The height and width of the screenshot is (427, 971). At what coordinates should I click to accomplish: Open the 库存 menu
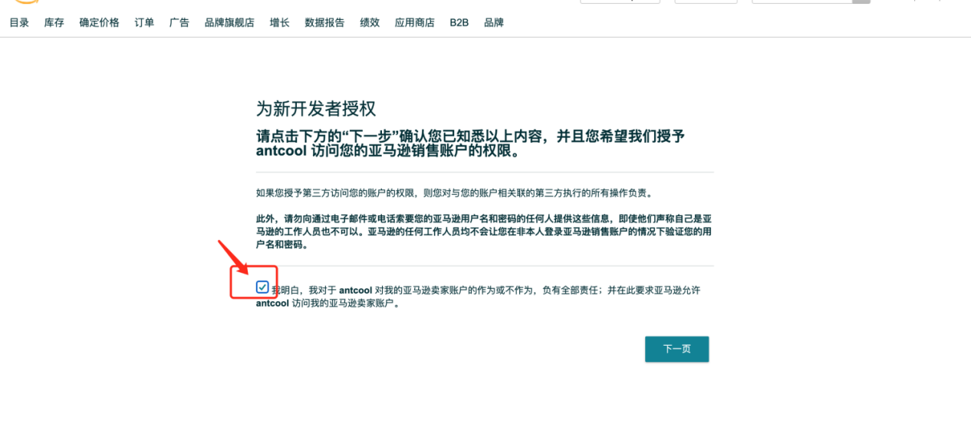[54, 23]
